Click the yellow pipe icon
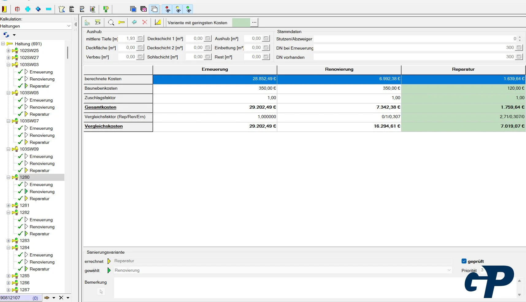Viewport: 526px width, 302px height. [x=121, y=22]
